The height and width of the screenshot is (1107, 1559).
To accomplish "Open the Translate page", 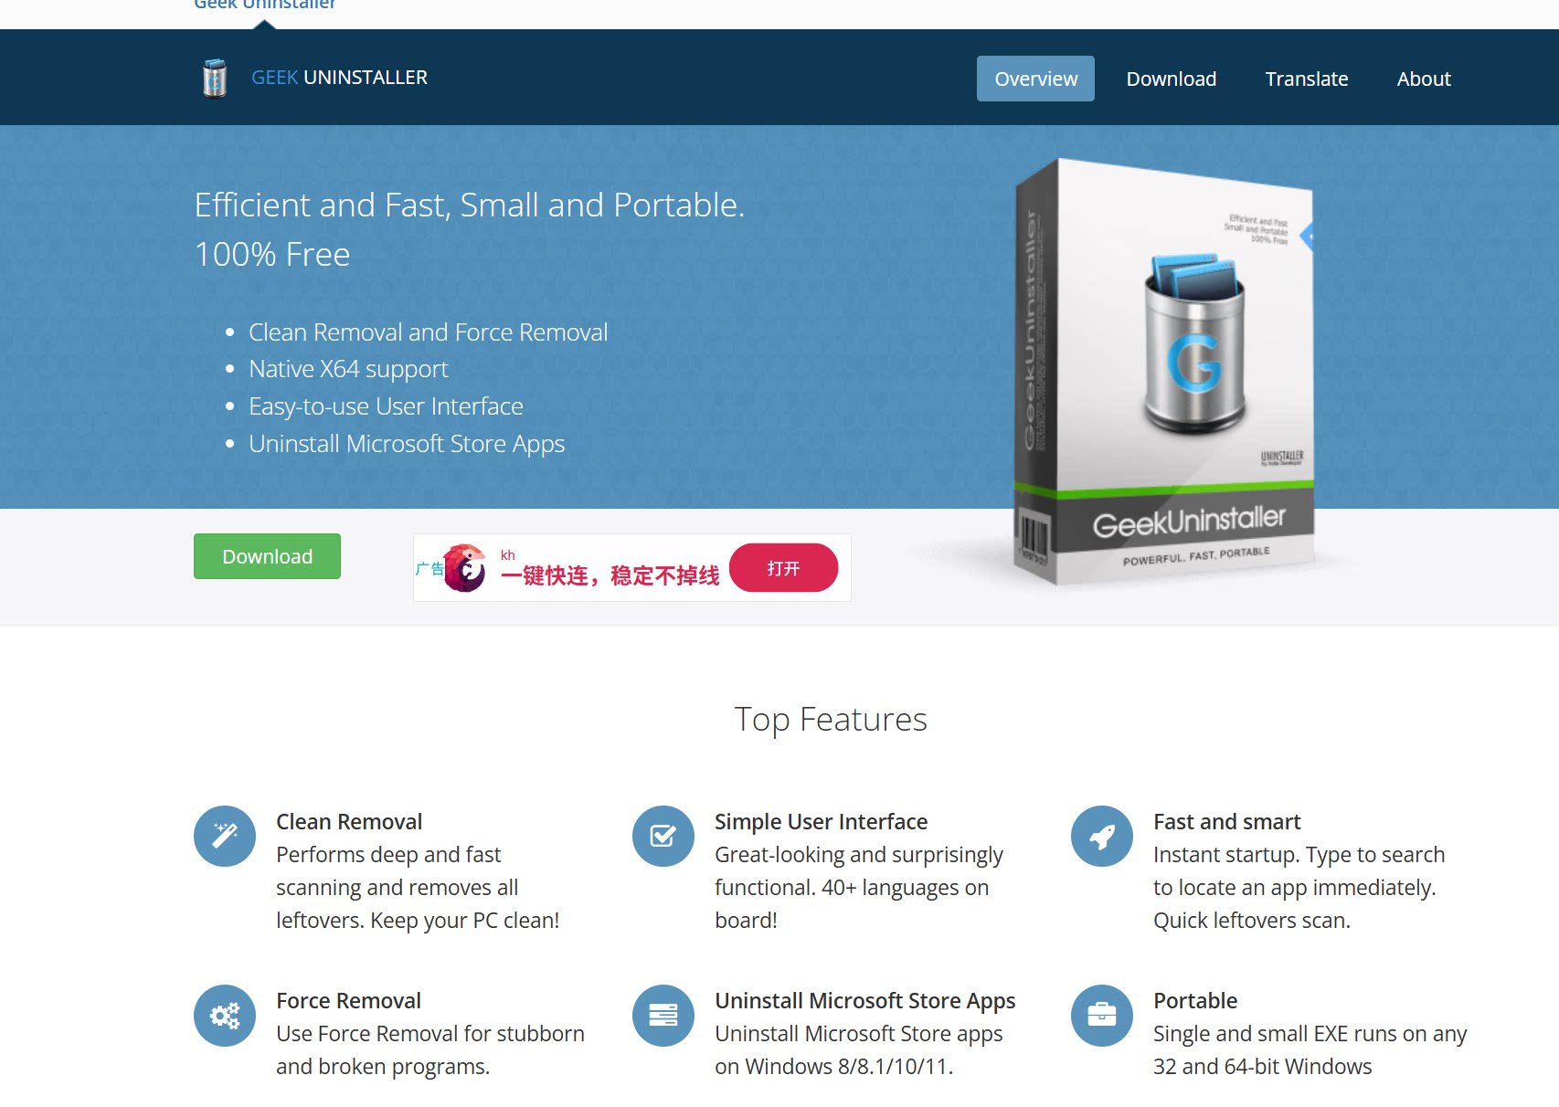I will click(x=1306, y=79).
